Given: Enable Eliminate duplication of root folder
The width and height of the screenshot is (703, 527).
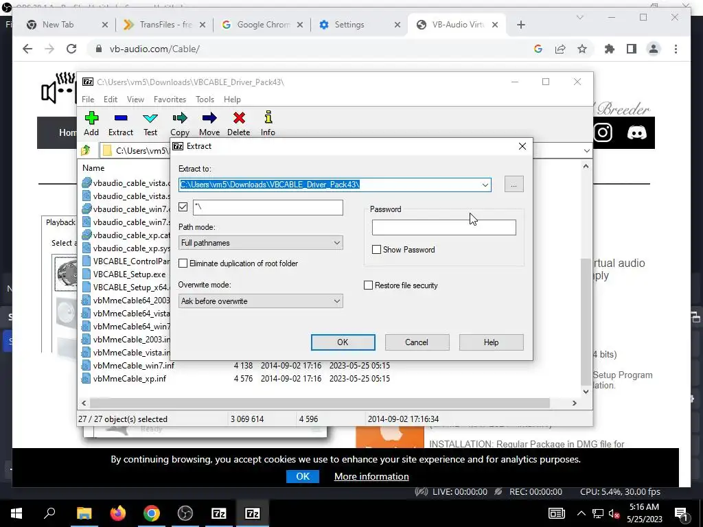Looking at the screenshot, I should coord(183,263).
